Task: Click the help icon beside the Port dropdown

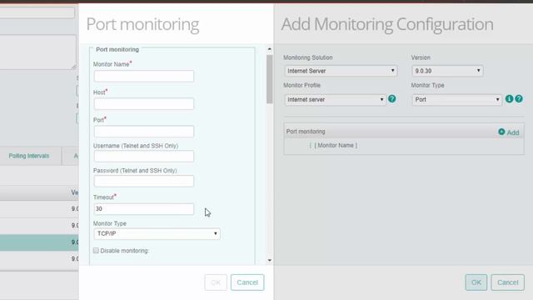Action: 519,99
